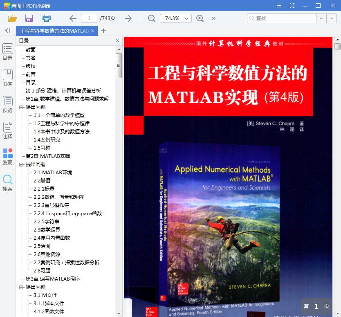Screen dimensions: 341x317
Task: Open the 注释 annotations panel
Action: pos(8,130)
